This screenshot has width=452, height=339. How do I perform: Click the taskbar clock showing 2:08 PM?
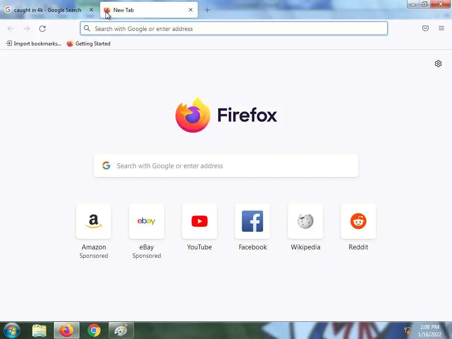tap(429, 331)
